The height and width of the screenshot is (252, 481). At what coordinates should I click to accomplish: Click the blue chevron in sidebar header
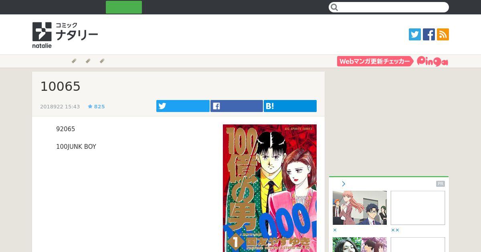tap(344, 184)
